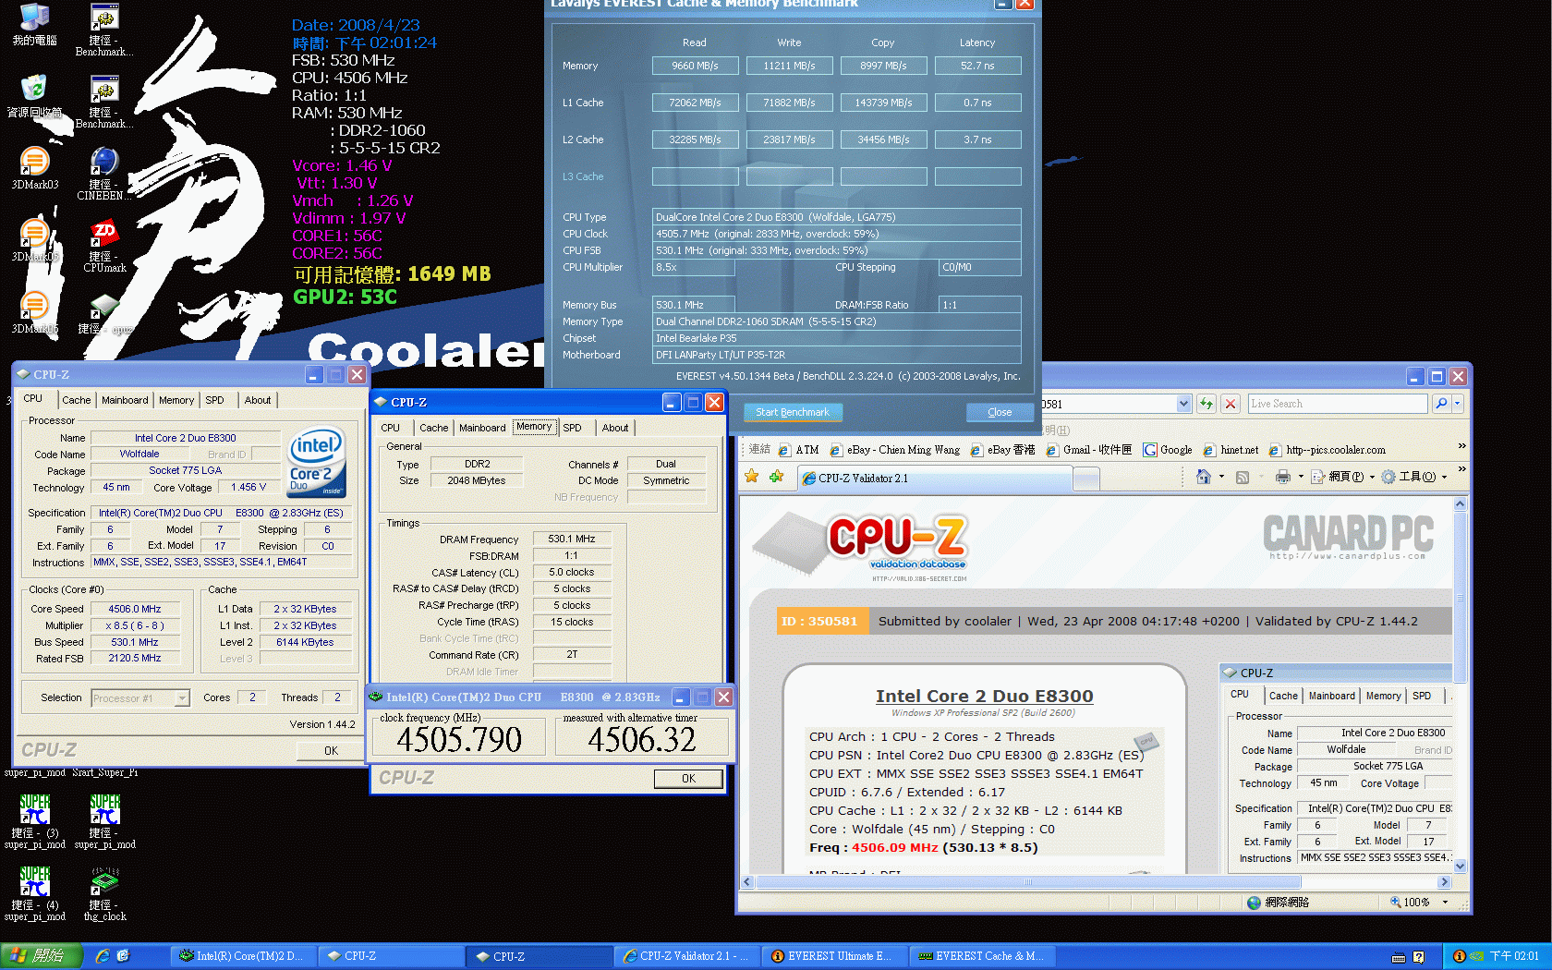Screen dimensions: 1552x970
Task: Click the RSS feeds icon in IE
Action: pos(1243,477)
